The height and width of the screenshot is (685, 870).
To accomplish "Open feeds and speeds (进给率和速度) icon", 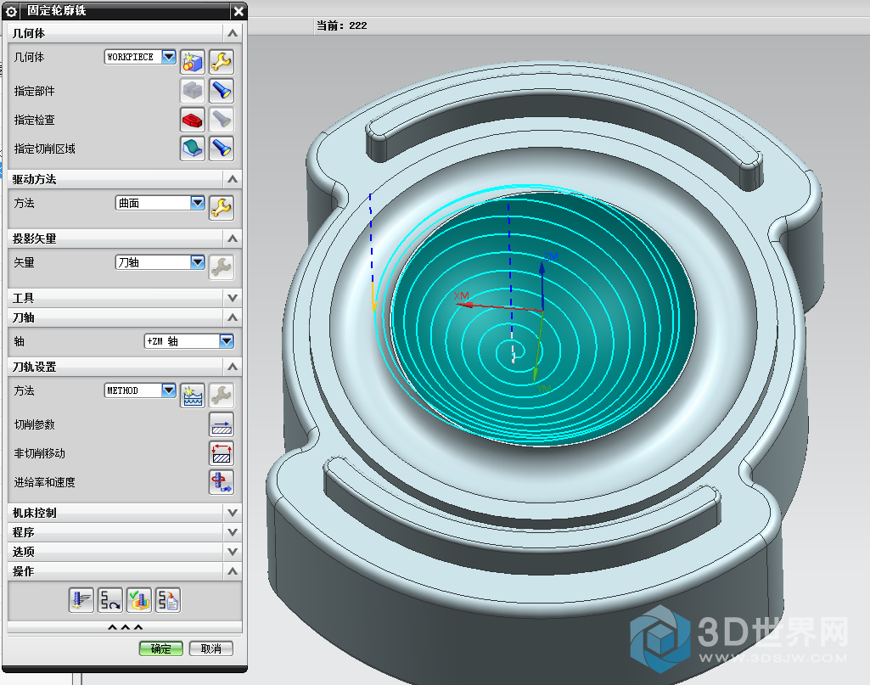I will pyautogui.click(x=221, y=482).
